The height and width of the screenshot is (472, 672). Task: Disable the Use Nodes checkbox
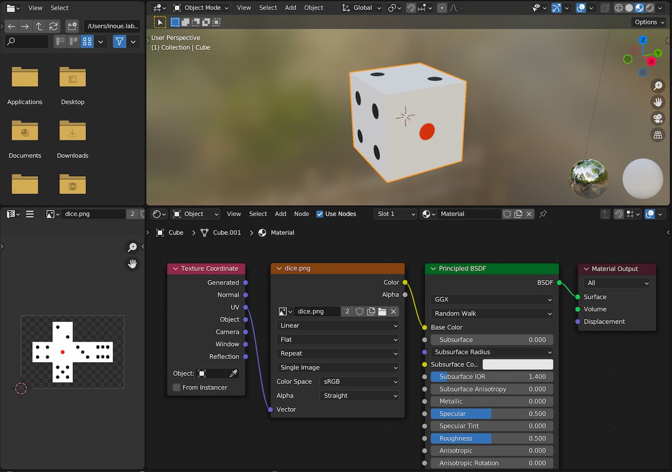320,214
